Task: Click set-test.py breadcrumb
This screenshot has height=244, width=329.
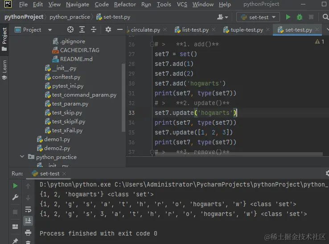Action: (113, 17)
